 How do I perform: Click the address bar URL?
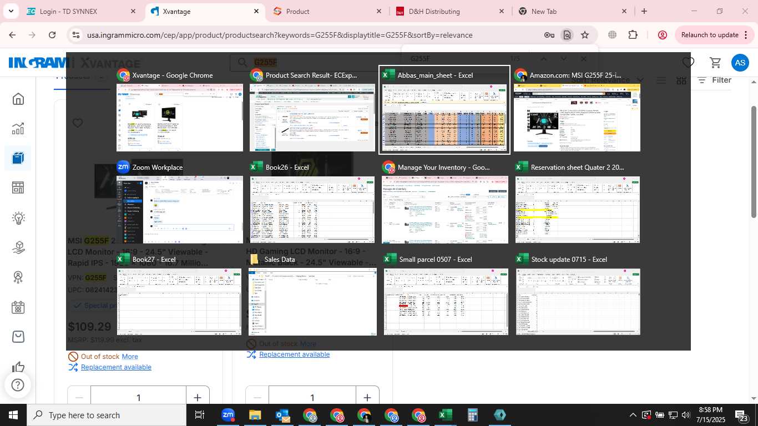[280, 35]
